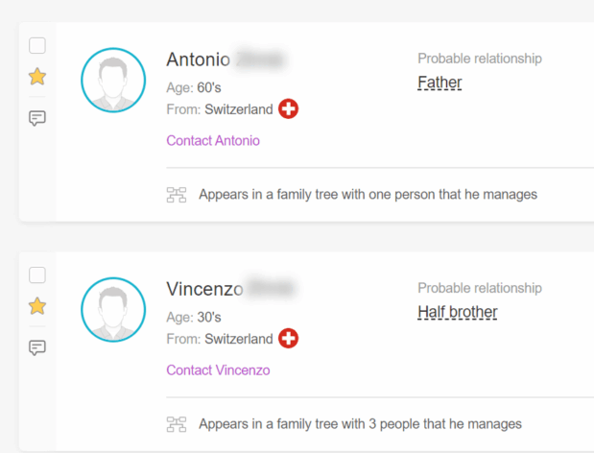594x453 pixels.
Task: Click the Contact Vincenzo link
Action: tap(218, 370)
